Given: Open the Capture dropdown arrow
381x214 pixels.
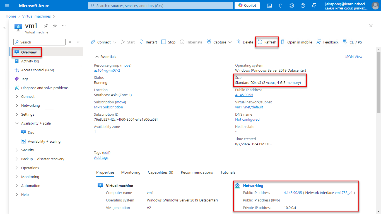Looking at the screenshot, I should pyautogui.click(x=230, y=42).
